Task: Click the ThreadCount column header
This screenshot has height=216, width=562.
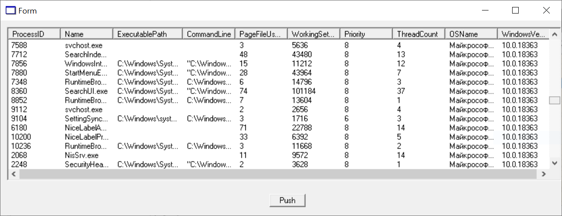Action: click(419, 34)
